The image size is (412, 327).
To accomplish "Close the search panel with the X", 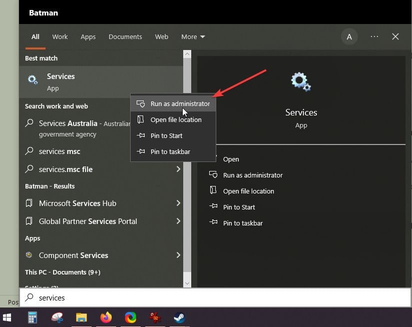I will pos(395,36).
